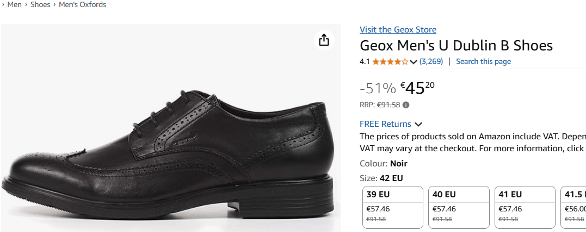Click the Search this page link
The height and width of the screenshot is (232, 586).
coord(483,62)
